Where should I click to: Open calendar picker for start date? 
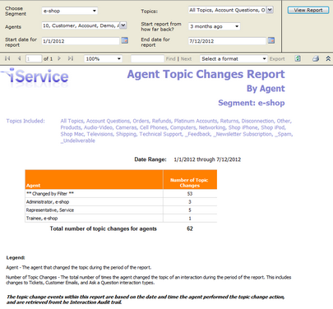pos(125,40)
